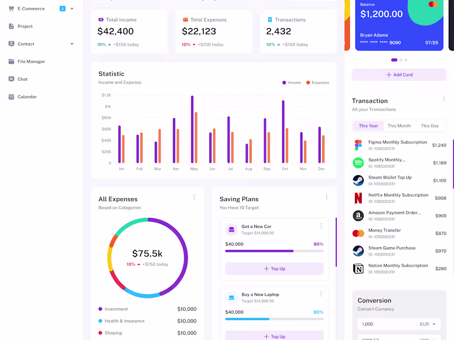
Task: Open the File Manager
Action: point(32,61)
